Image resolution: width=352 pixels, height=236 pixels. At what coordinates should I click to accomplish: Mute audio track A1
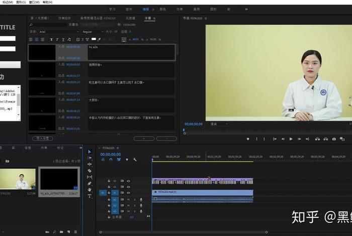(x=128, y=199)
